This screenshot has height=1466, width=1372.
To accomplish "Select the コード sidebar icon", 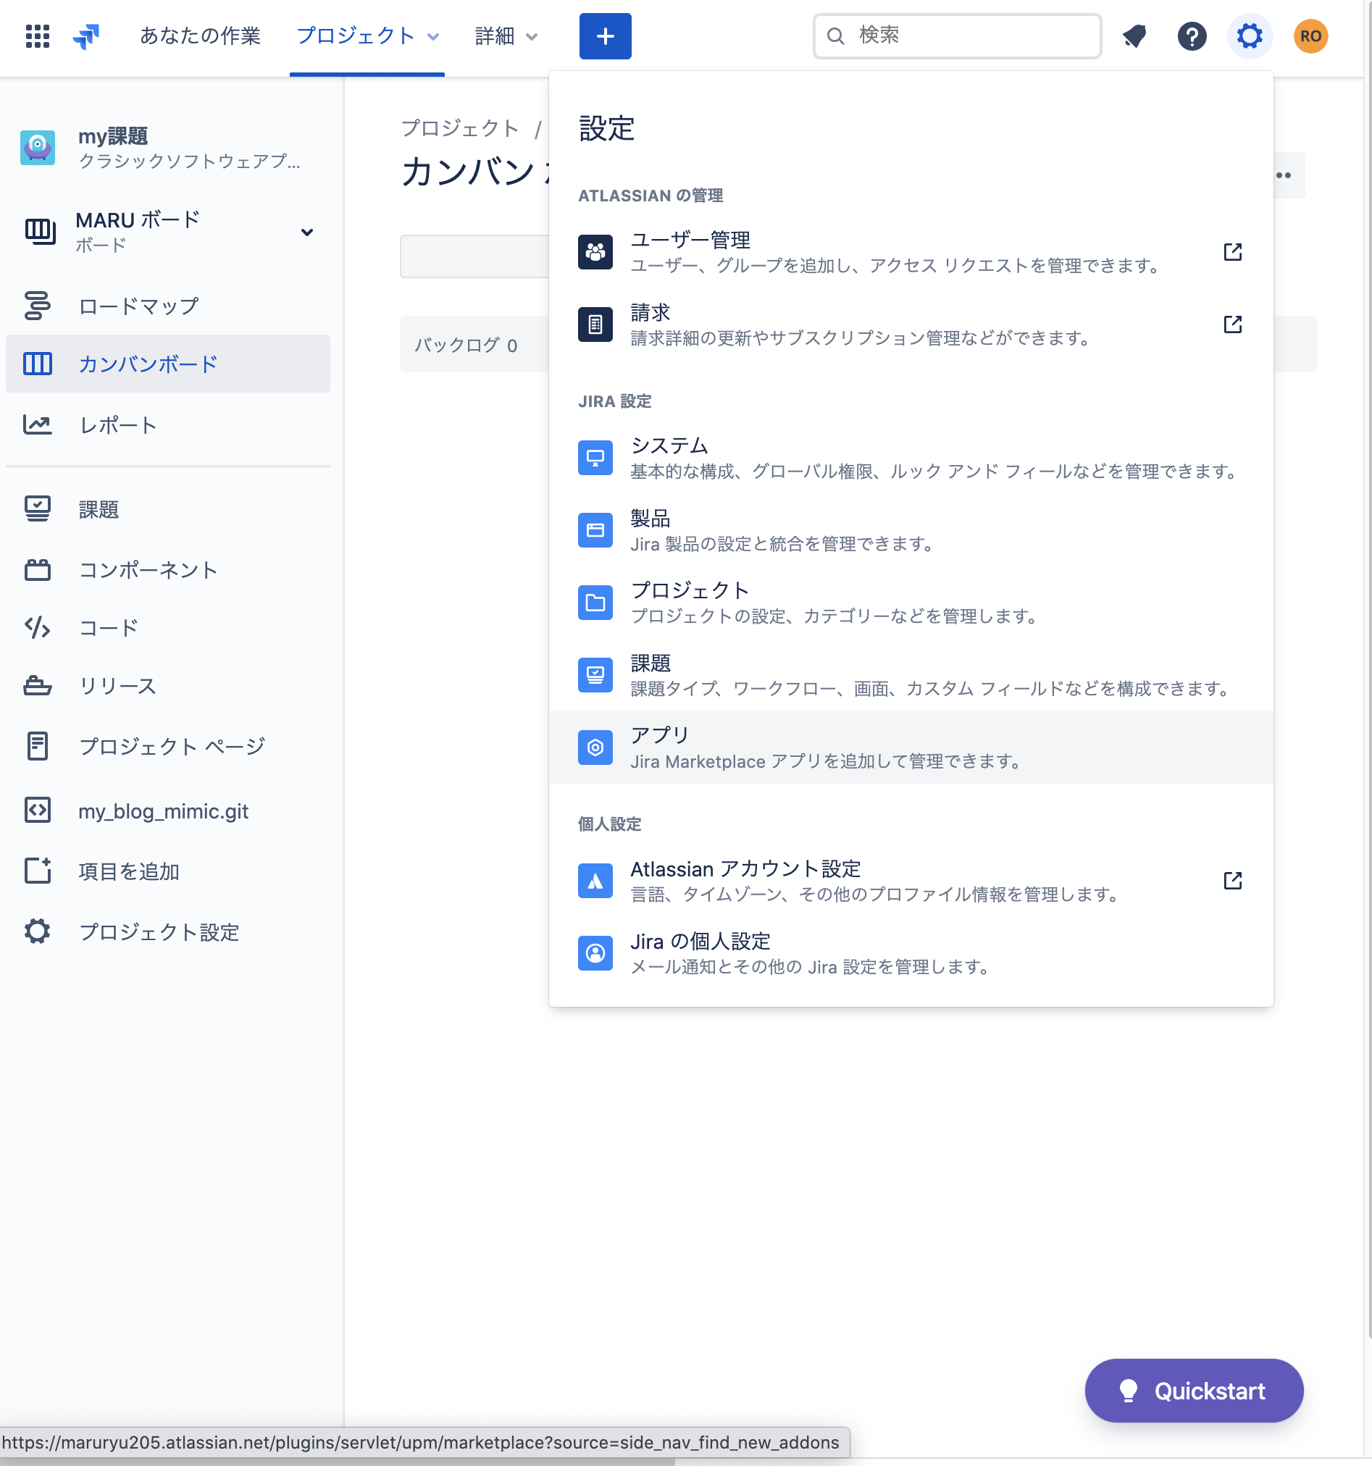I will [38, 628].
